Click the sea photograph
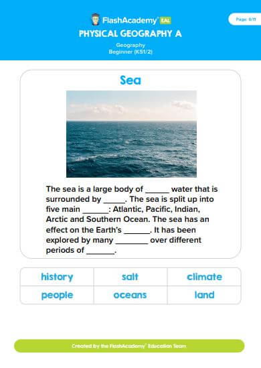Viewport: 261px width, 368px height. [131, 134]
